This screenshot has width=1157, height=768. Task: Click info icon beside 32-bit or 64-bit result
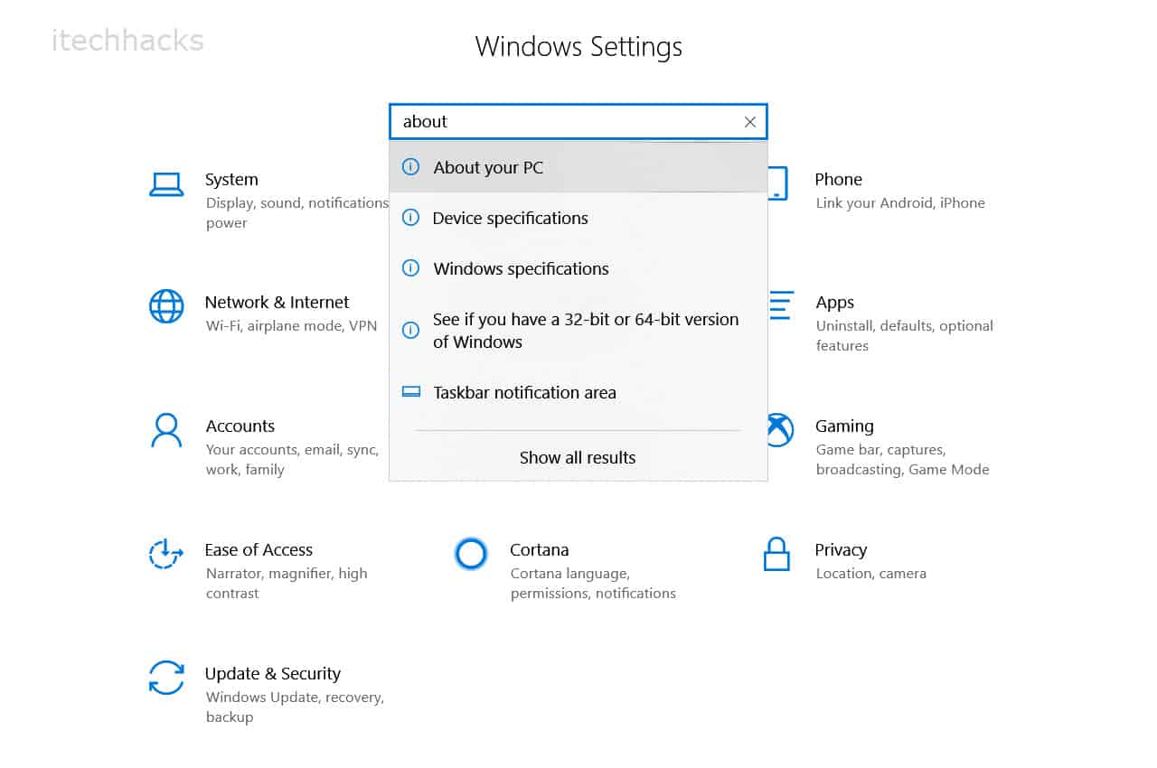(x=410, y=330)
